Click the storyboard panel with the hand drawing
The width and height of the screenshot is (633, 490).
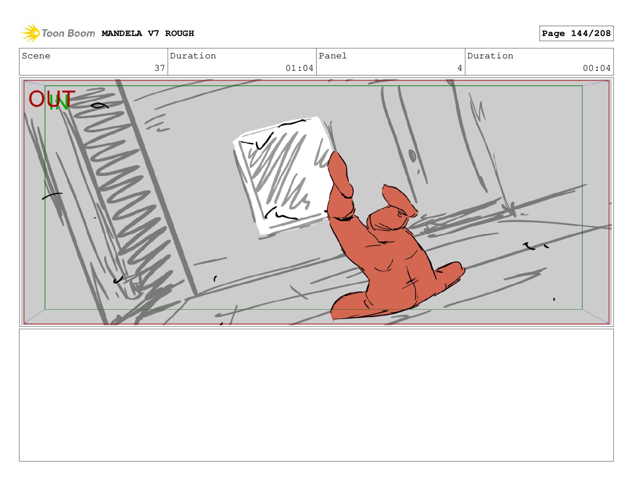(316, 202)
